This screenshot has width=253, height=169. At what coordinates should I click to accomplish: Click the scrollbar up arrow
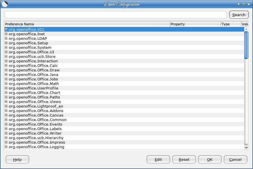coord(246,29)
